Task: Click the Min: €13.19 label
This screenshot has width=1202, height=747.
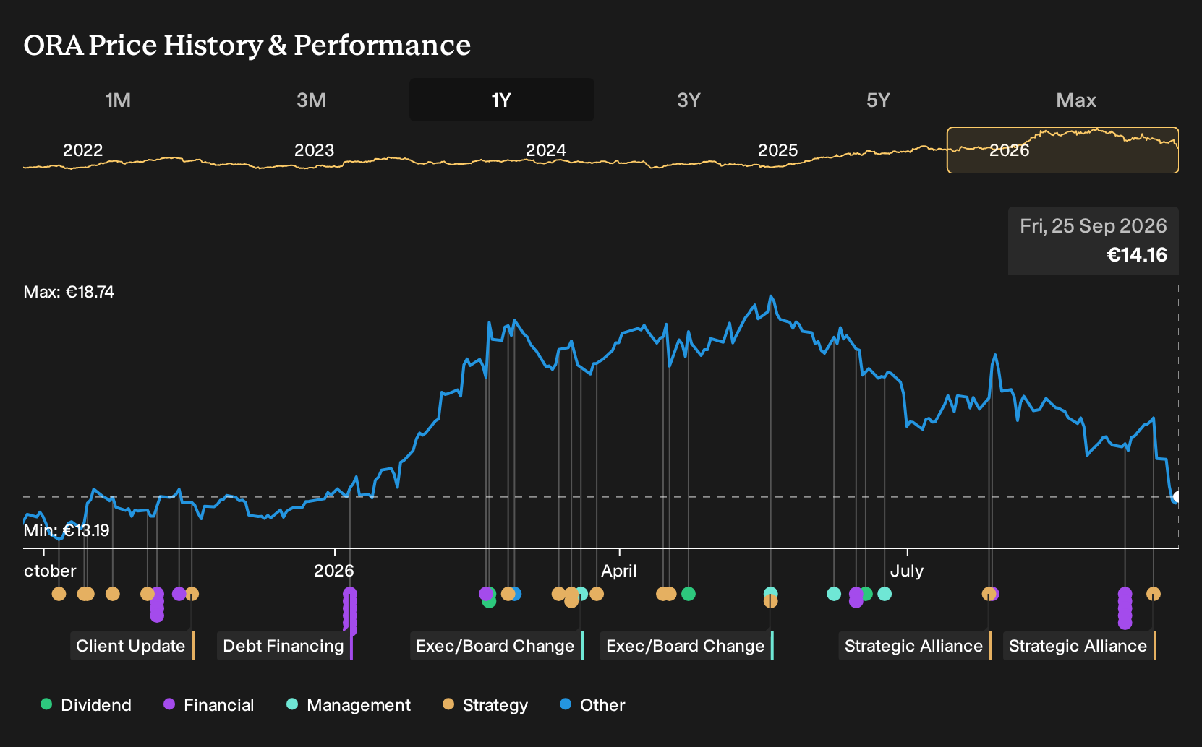Action: coord(67,530)
